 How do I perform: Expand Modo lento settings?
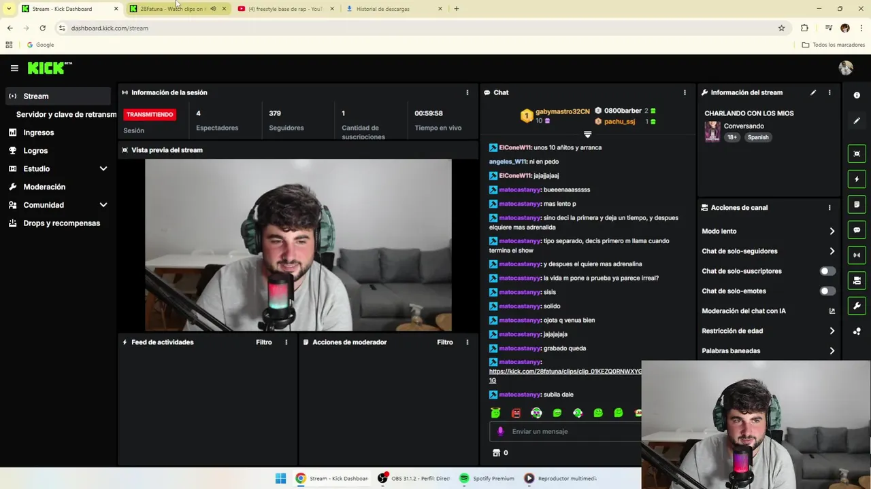(832, 232)
